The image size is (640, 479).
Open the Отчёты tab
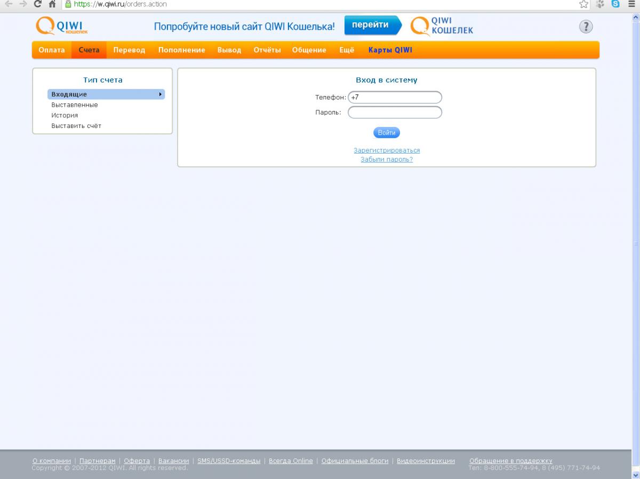coord(267,50)
